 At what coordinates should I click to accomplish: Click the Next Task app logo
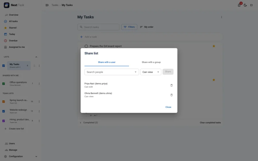coord(7,5)
